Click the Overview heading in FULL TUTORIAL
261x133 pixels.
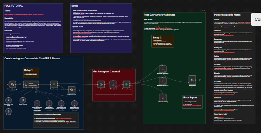point(8,30)
